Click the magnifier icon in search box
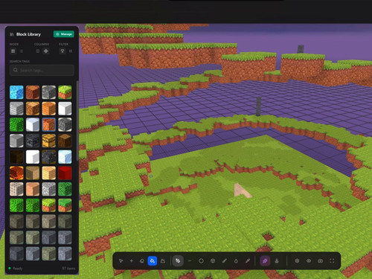Screen dimensions: 372x279 (16, 70)
